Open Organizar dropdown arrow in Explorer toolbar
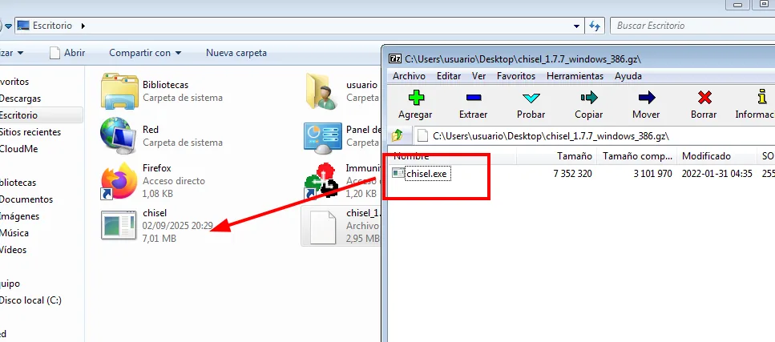Viewport: 775px width, 342px height. coord(20,52)
